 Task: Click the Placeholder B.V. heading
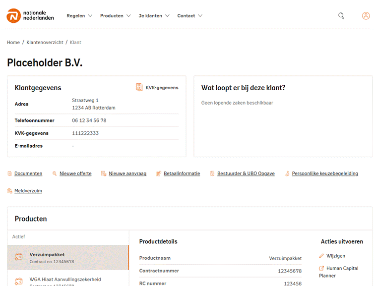click(45, 63)
